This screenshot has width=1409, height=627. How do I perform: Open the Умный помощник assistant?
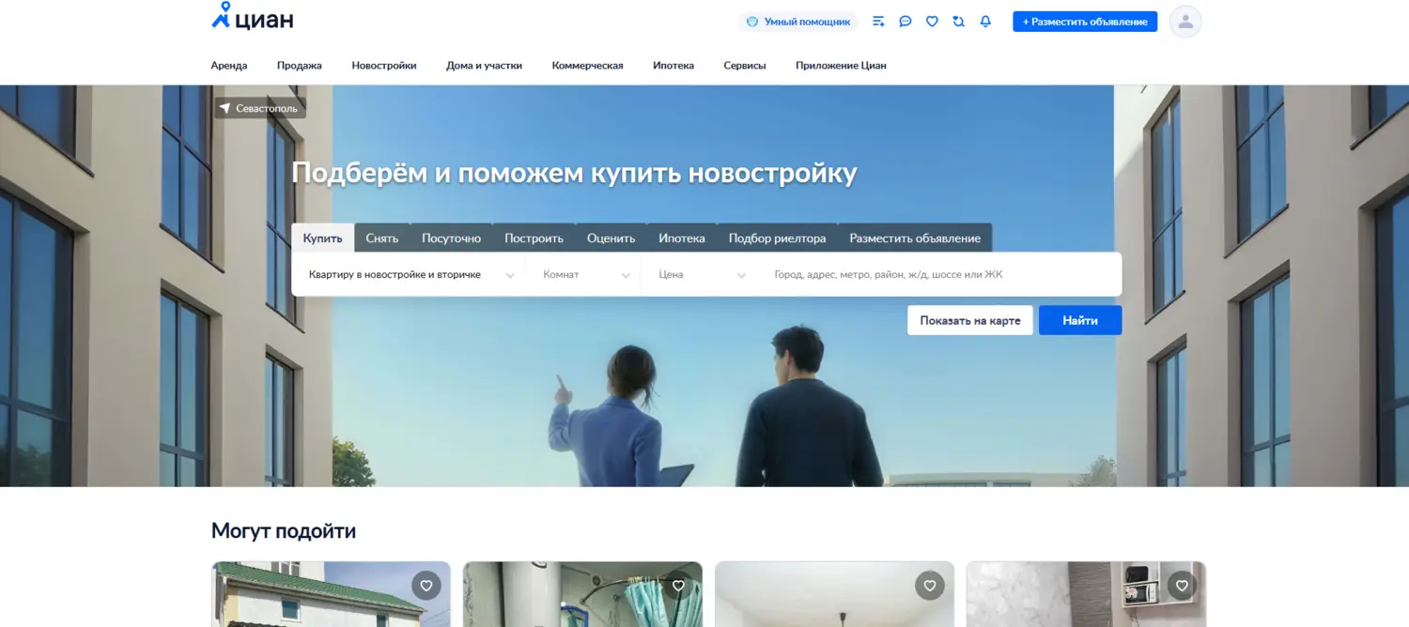[798, 21]
